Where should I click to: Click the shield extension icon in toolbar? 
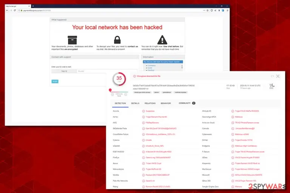[211, 11]
